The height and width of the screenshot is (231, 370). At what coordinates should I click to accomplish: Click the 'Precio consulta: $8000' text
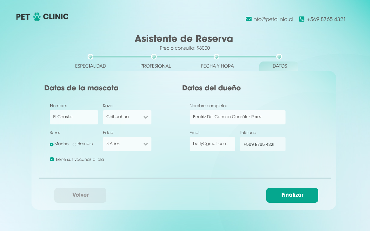pyautogui.click(x=185, y=48)
